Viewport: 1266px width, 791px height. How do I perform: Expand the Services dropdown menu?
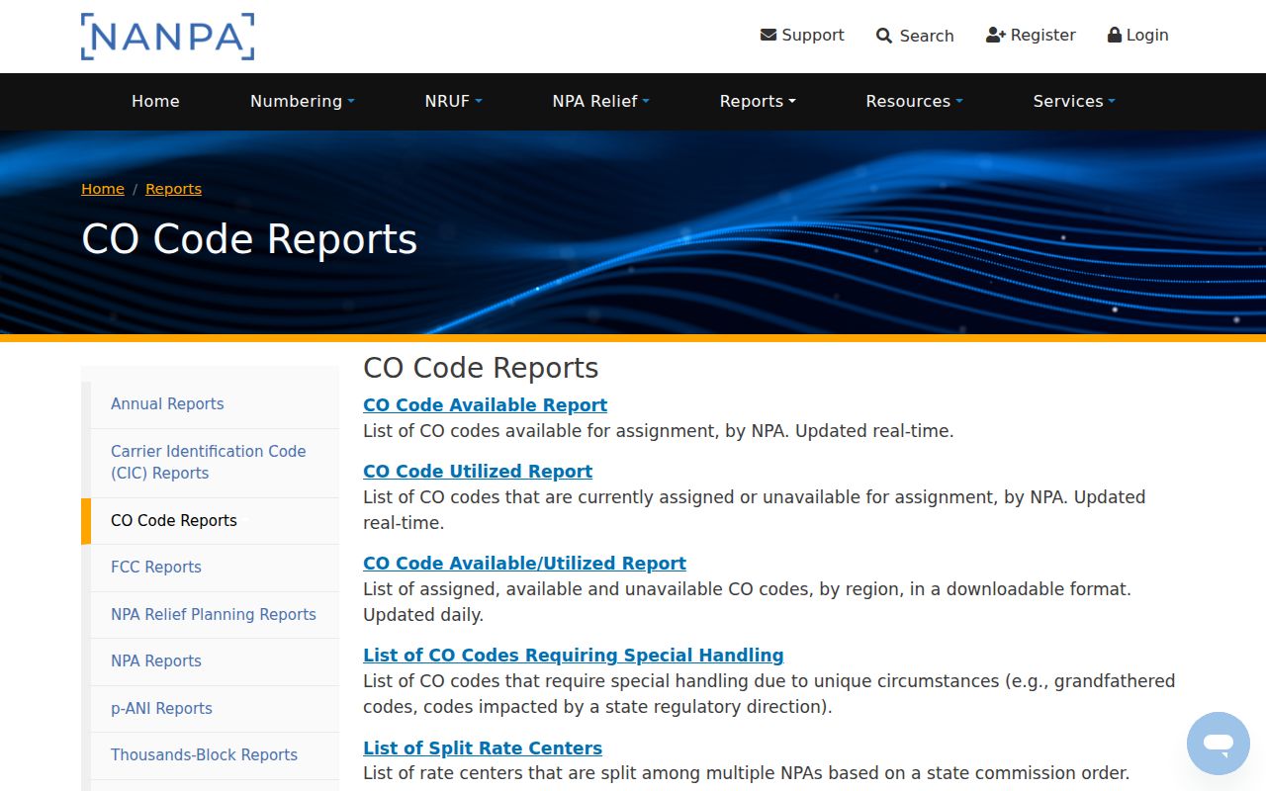click(1074, 101)
